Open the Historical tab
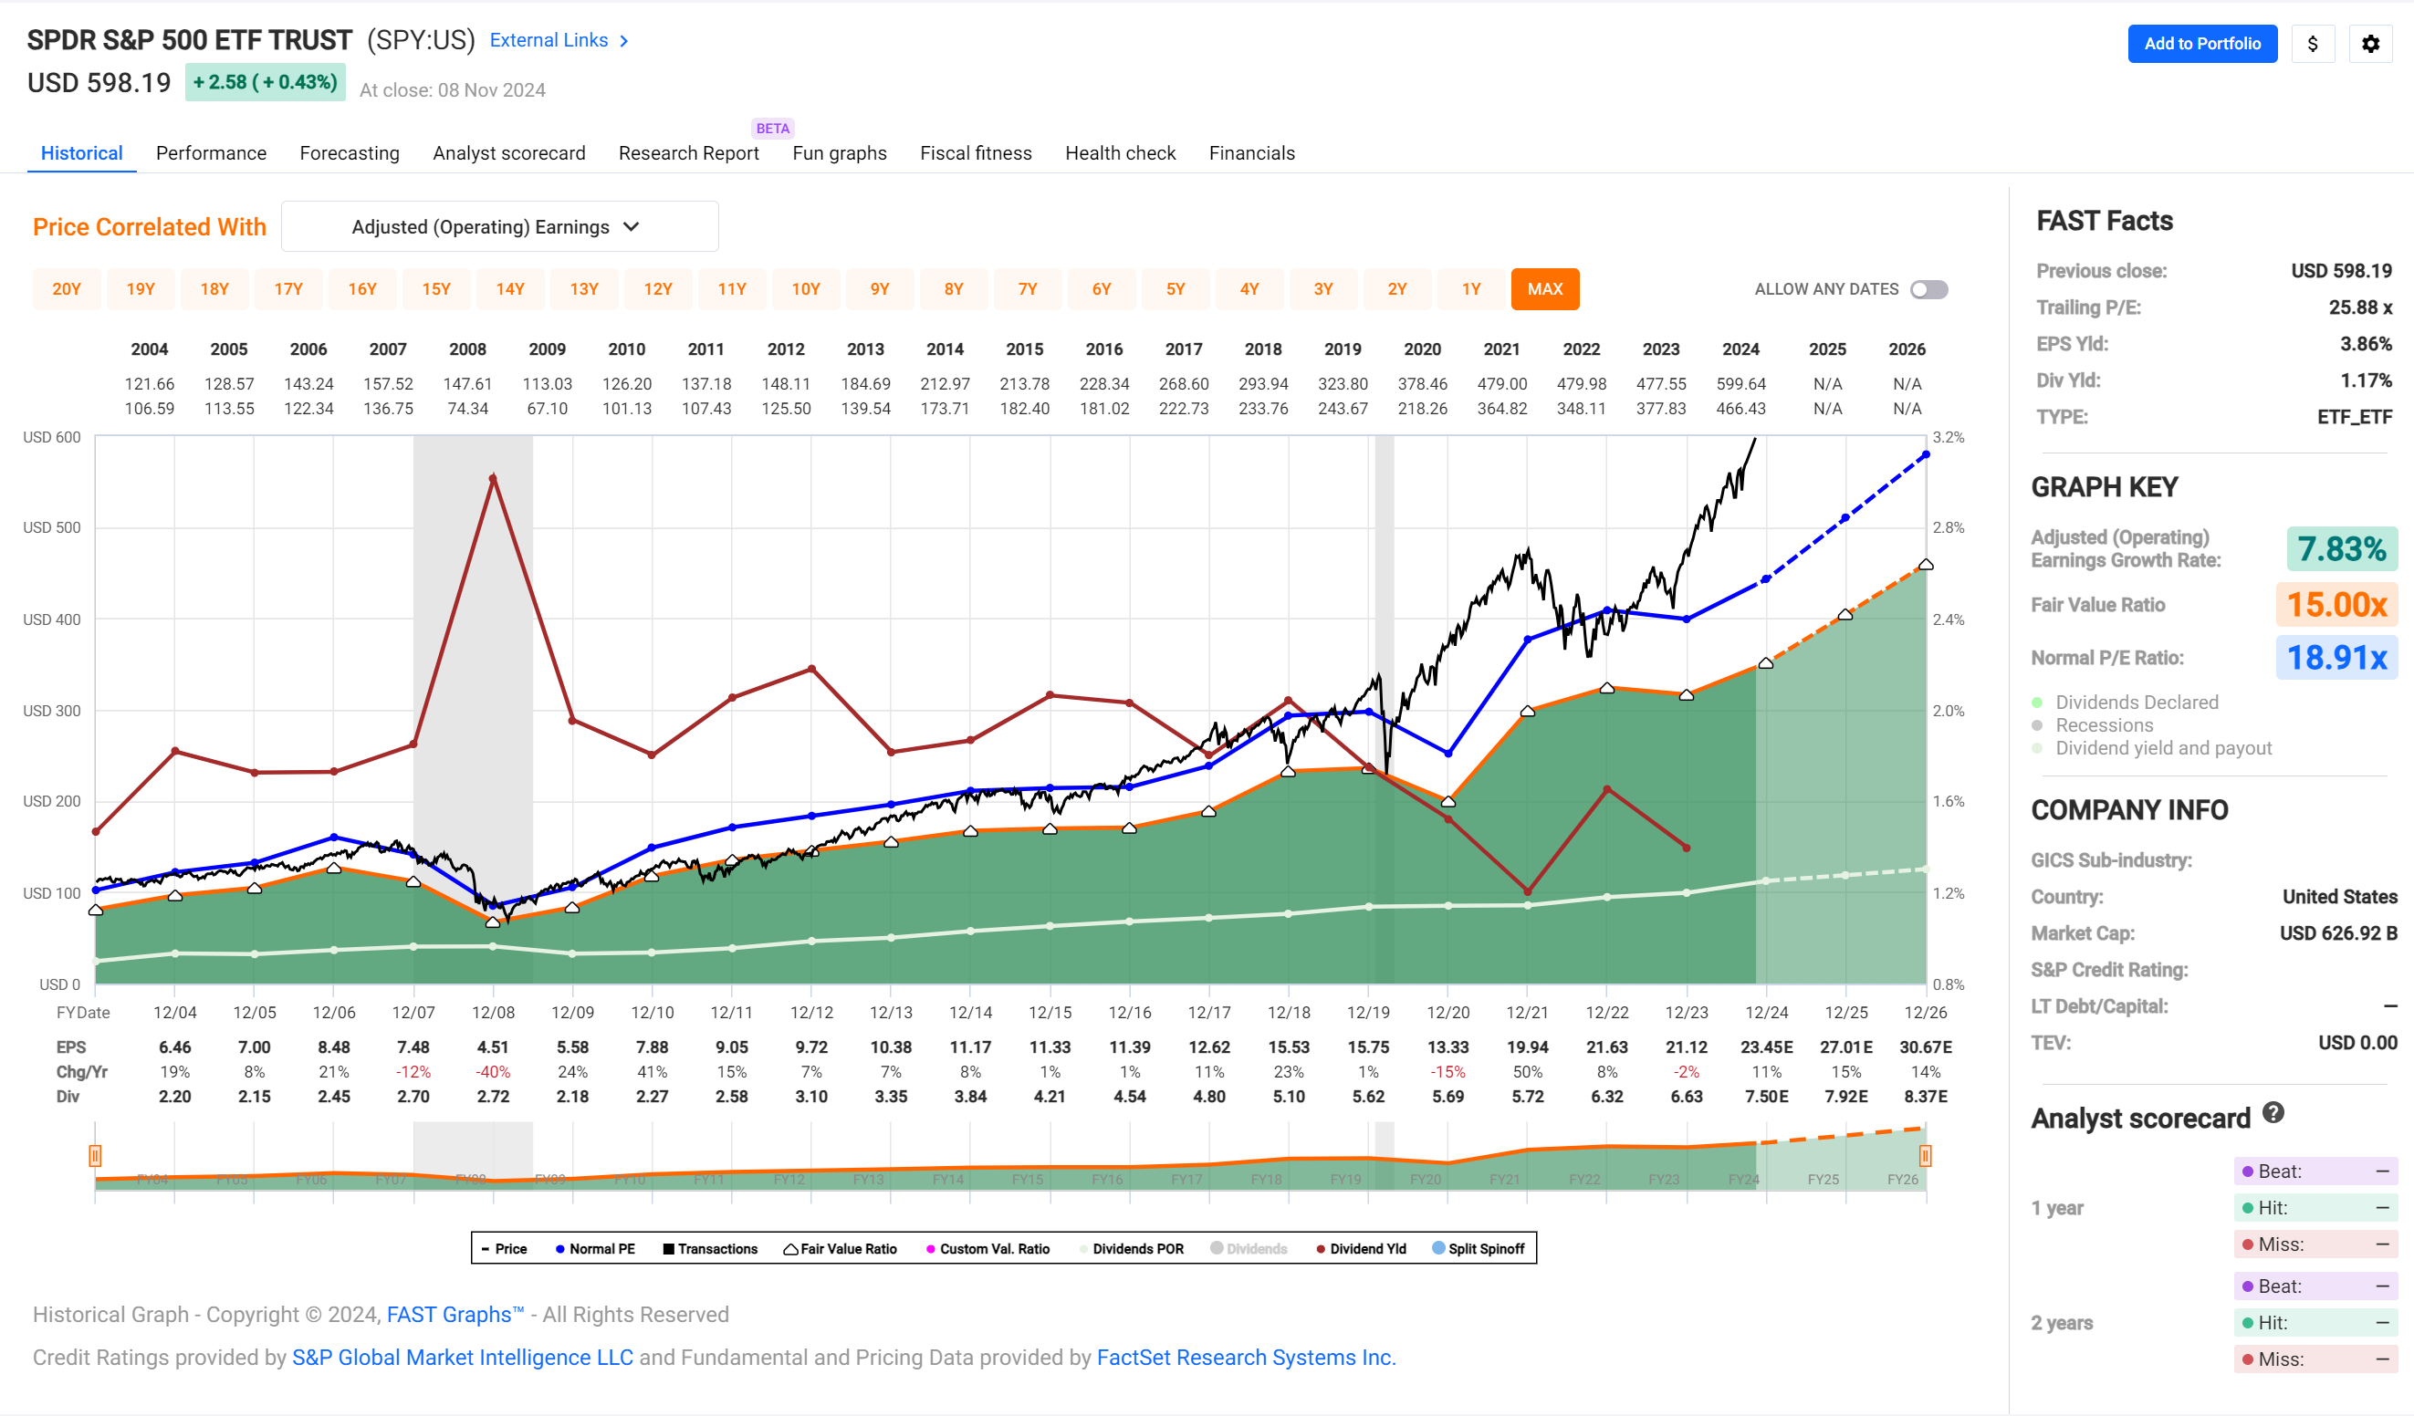 81,153
